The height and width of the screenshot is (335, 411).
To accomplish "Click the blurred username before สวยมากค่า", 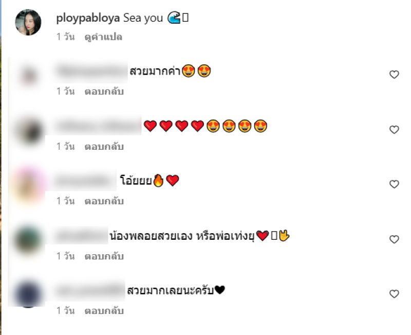I will pos(91,72).
